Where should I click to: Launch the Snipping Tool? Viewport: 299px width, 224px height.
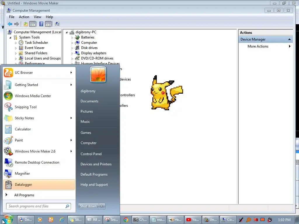(39, 107)
